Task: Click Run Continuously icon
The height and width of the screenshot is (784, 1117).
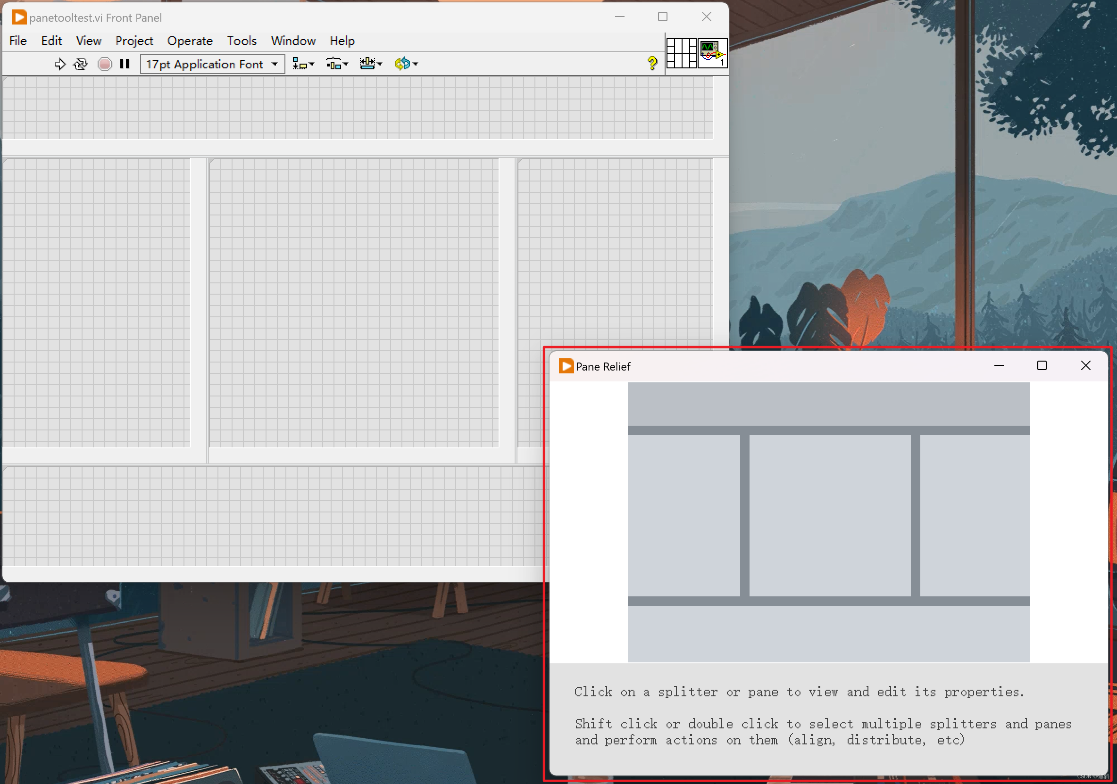Action: (x=81, y=64)
